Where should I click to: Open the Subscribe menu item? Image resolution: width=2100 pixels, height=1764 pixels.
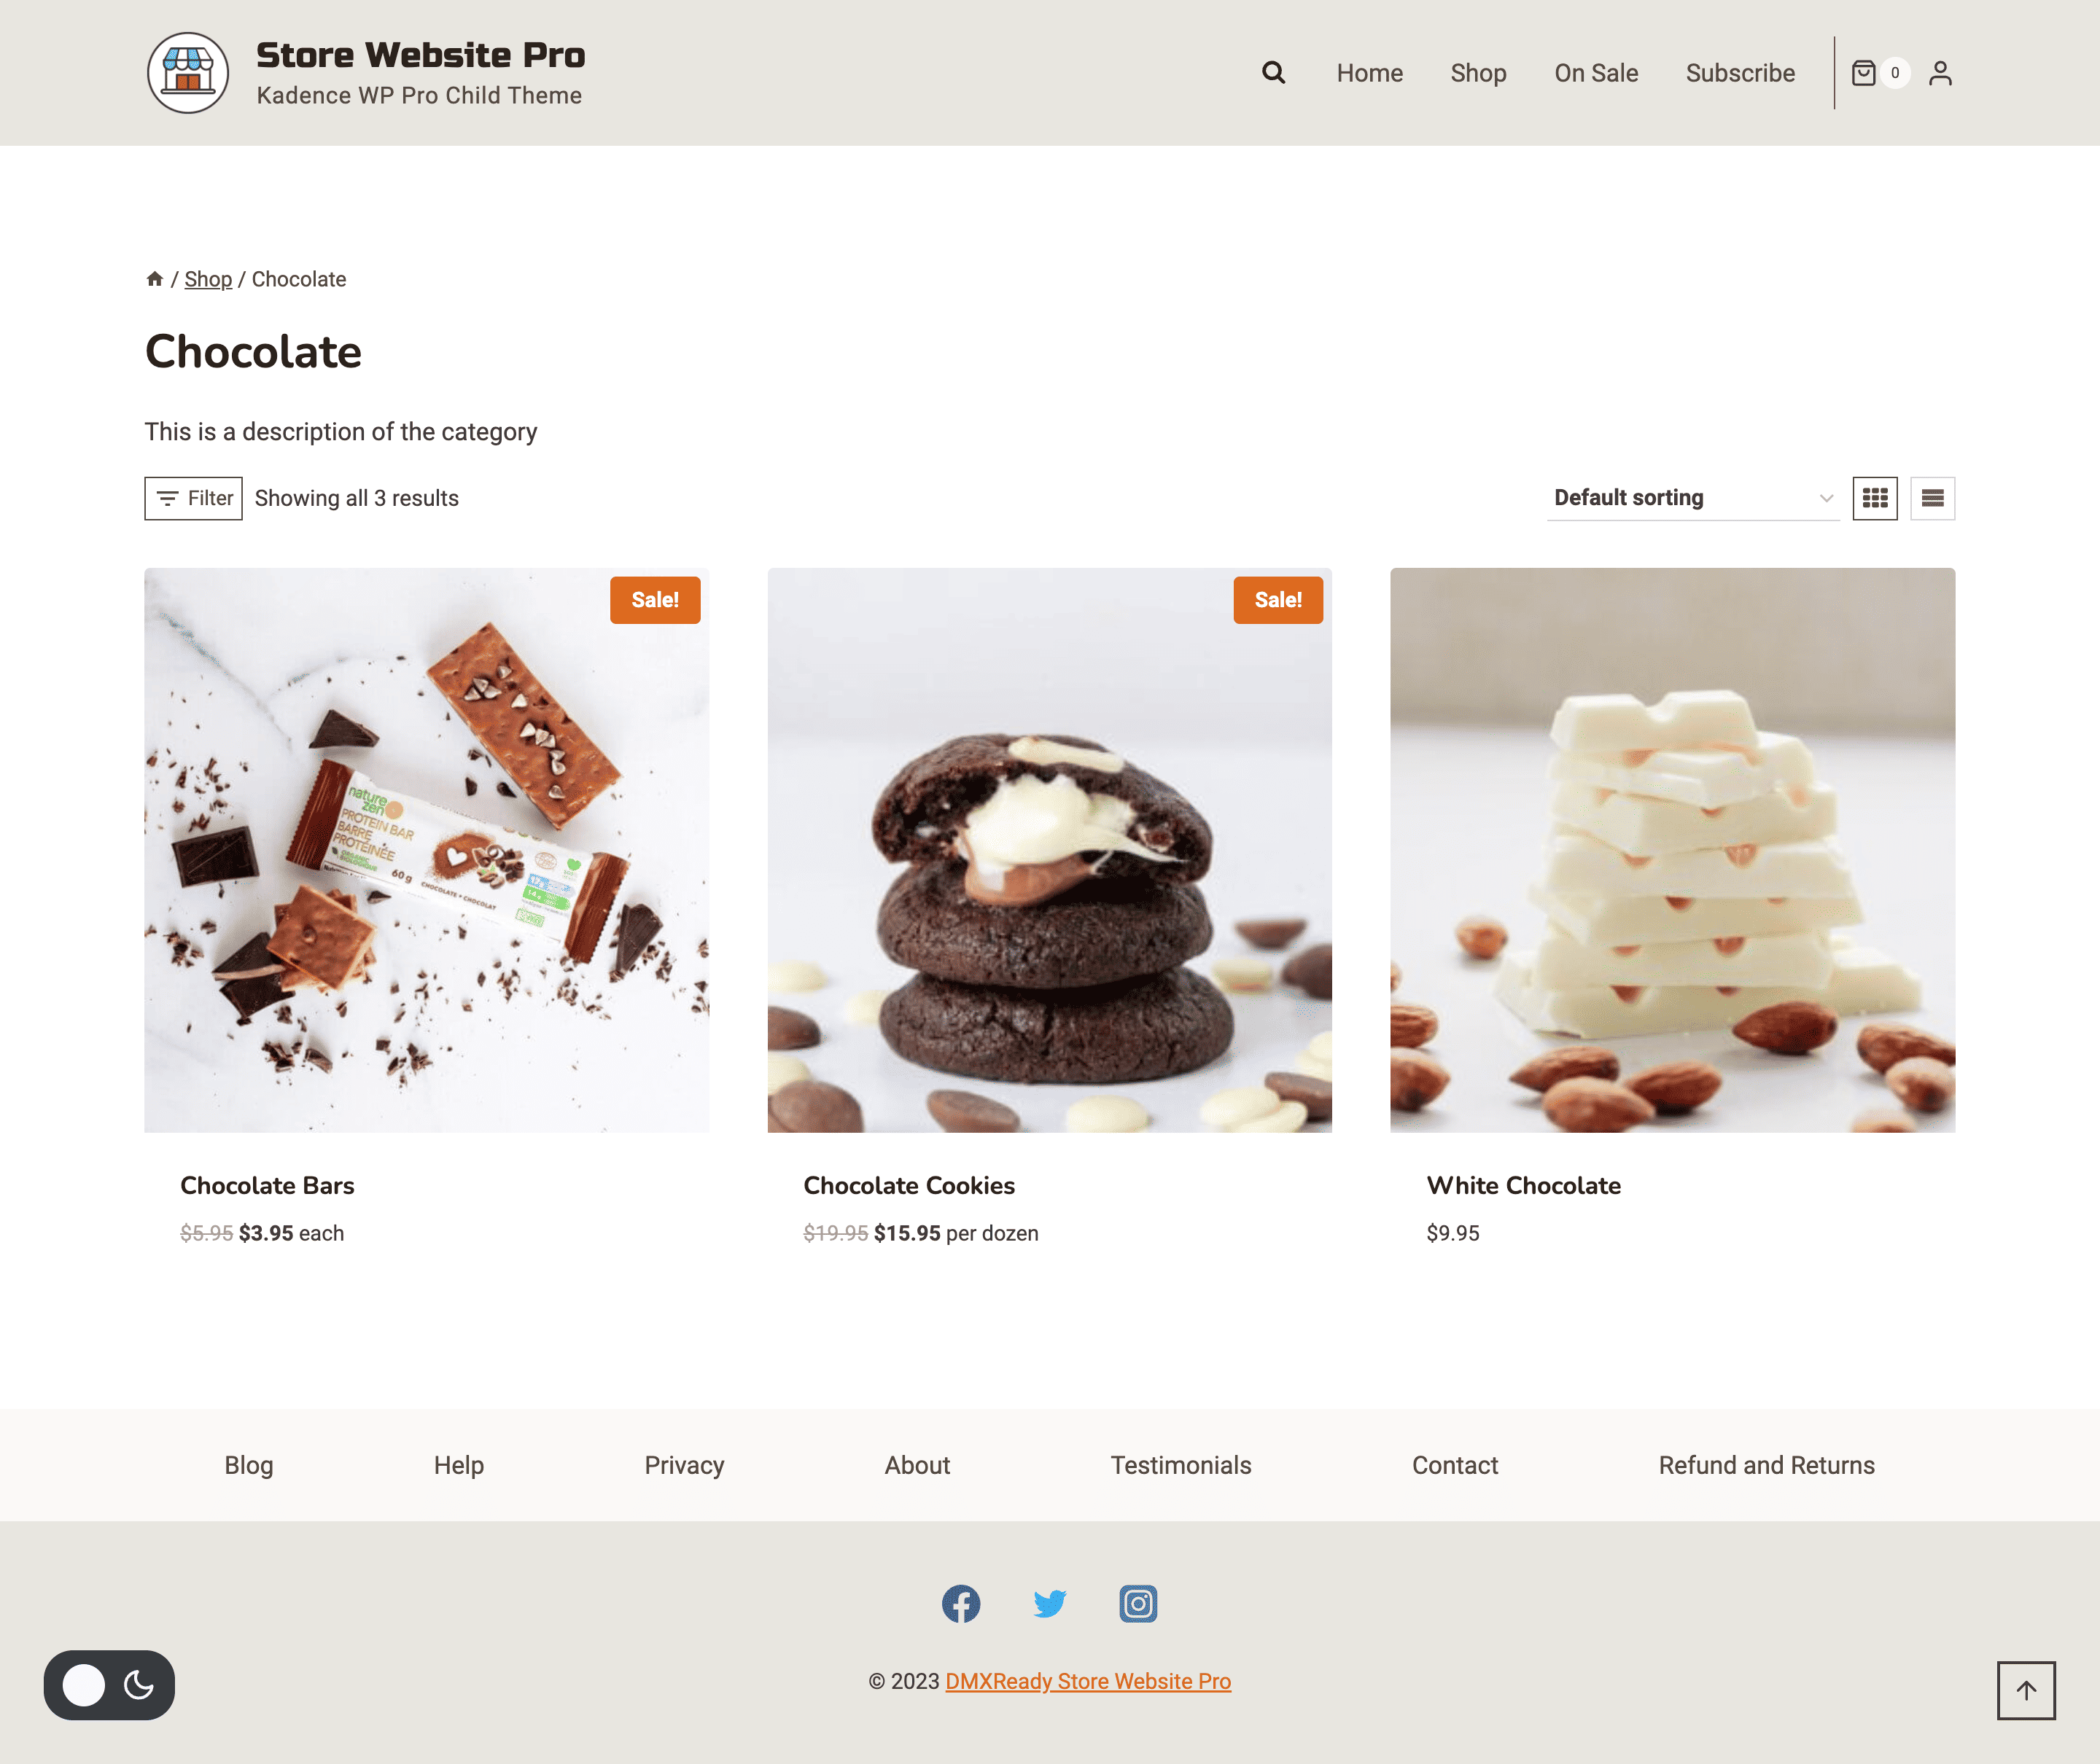pyautogui.click(x=1740, y=73)
